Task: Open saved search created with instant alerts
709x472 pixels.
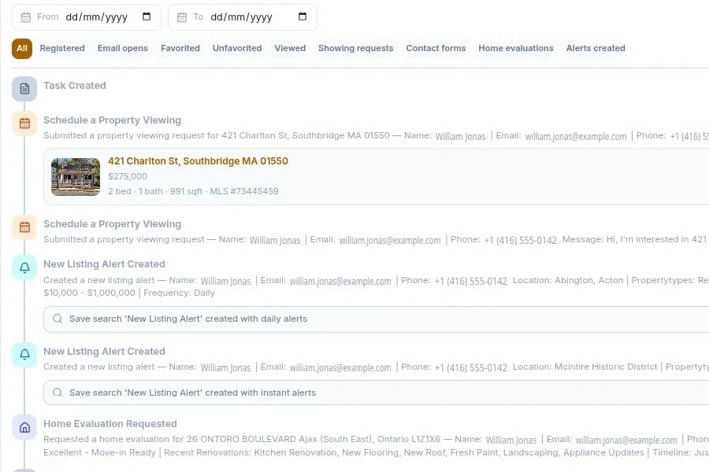Action: [377, 393]
